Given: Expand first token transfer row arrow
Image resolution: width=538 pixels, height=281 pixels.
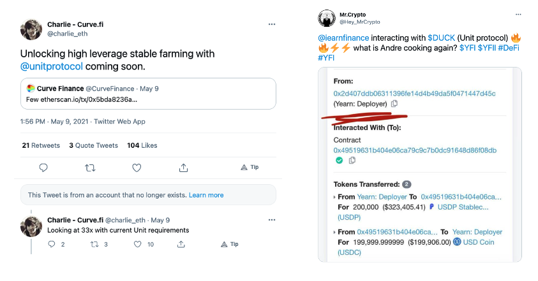Looking at the screenshot, I should point(334,198).
